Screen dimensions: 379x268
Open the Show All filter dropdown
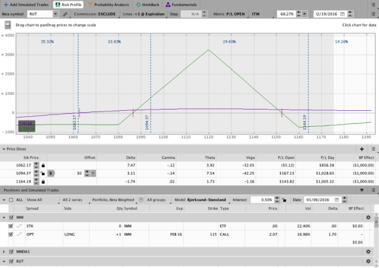pyautogui.click(x=42, y=200)
